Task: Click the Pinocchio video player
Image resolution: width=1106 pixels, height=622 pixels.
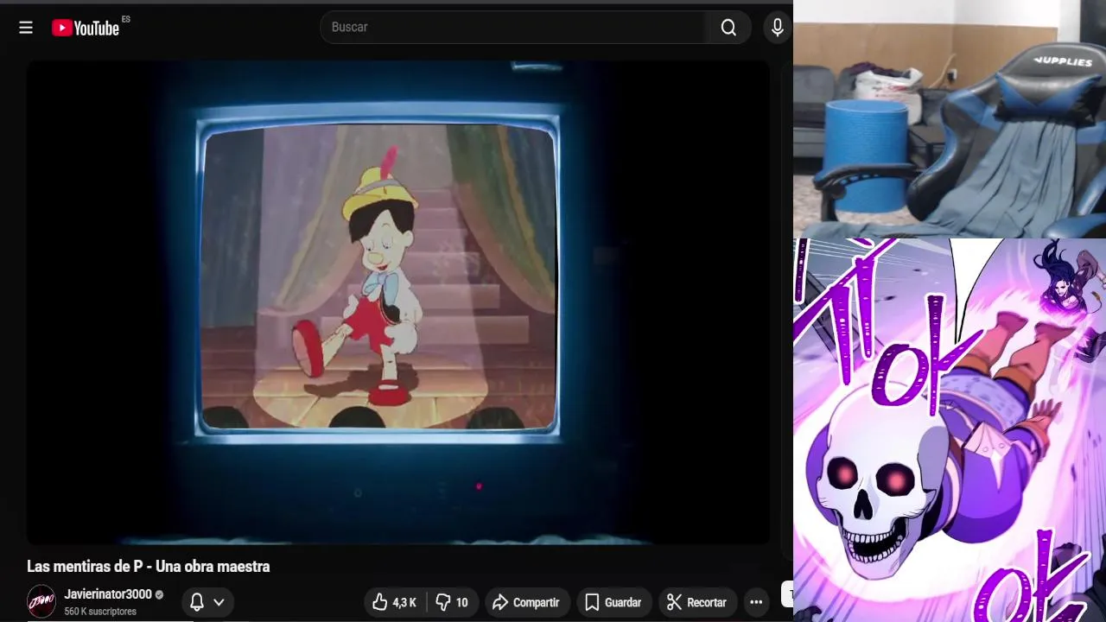Action: 398,302
